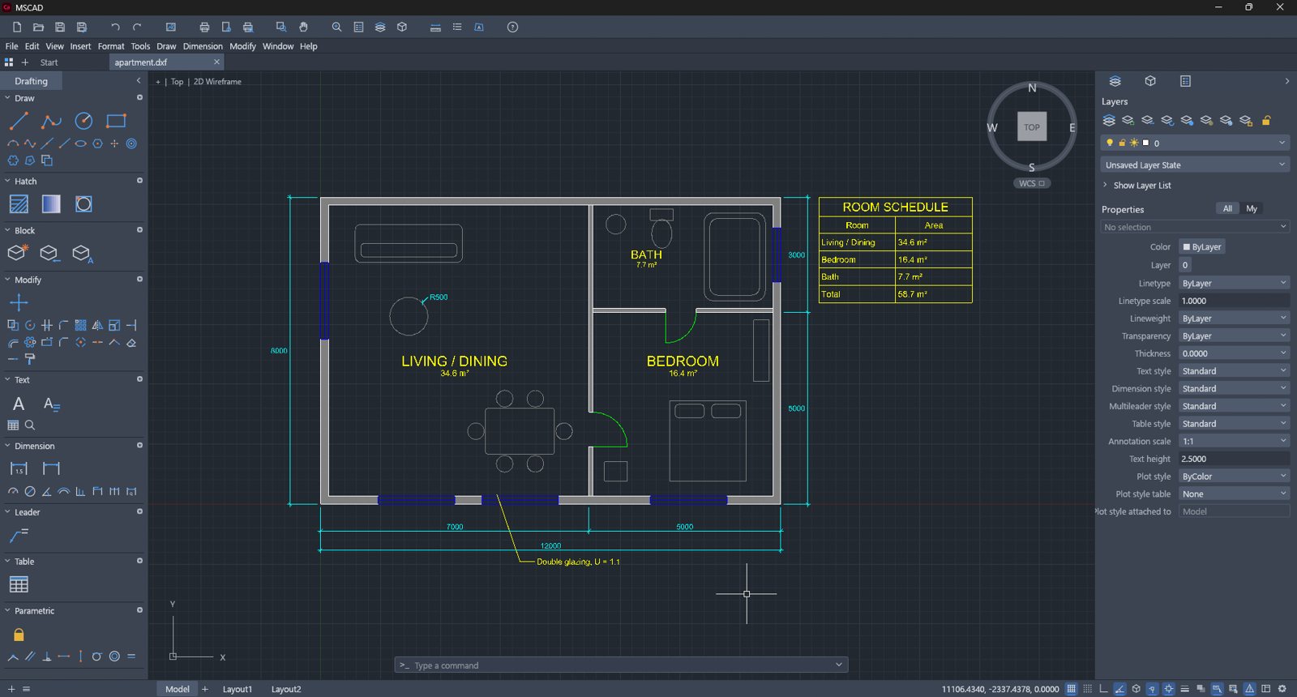The height and width of the screenshot is (697, 1297).
Task: Click the Parametric lock constraint icon
Action: coord(19,635)
